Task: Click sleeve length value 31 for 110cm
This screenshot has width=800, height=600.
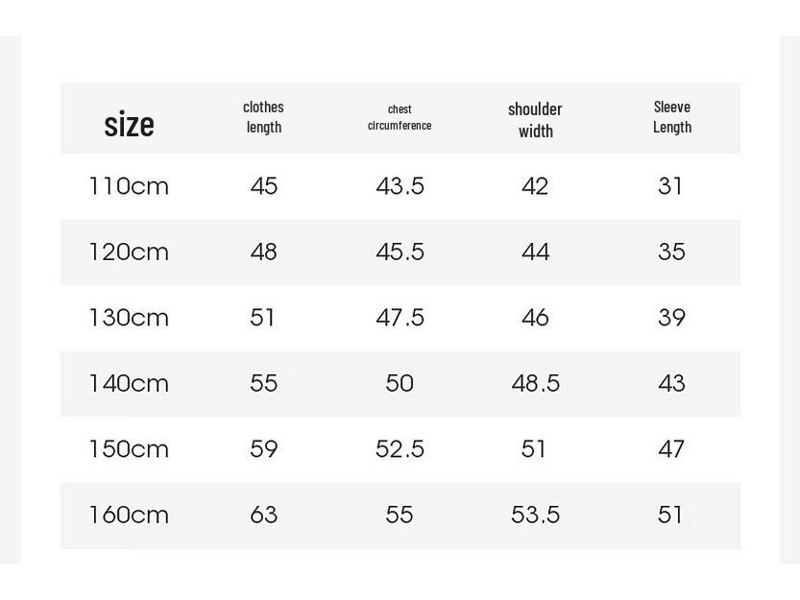Action: click(670, 186)
